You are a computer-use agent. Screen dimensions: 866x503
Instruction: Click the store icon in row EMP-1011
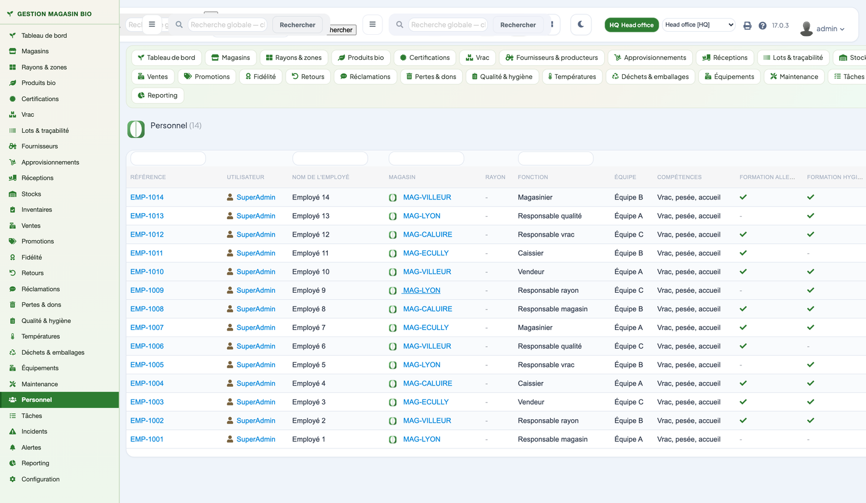(393, 253)
